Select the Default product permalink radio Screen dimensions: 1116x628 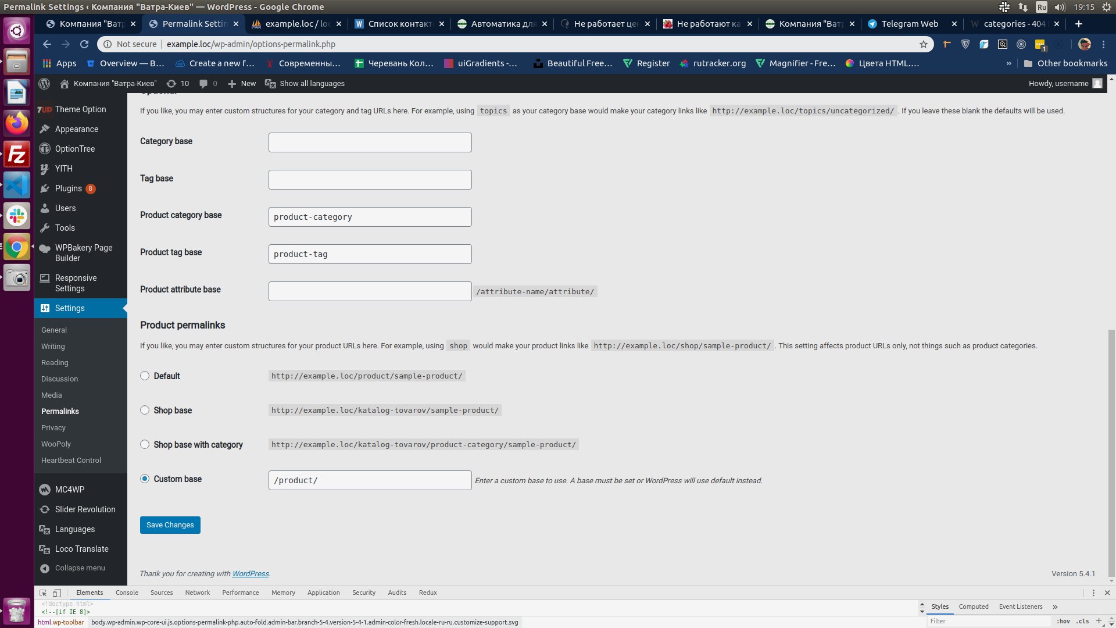click(x=145, y=376)
